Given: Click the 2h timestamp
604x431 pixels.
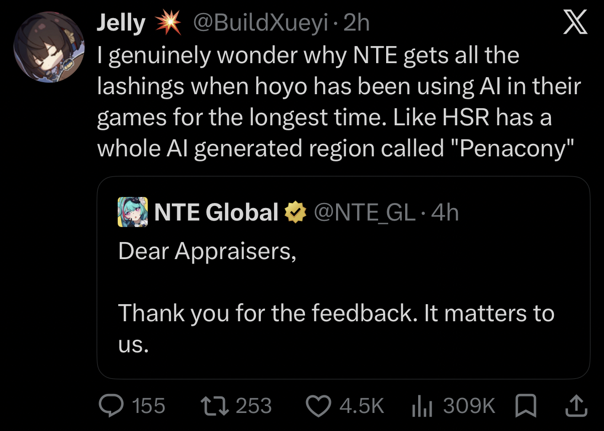Looking at the screenshot, I should click(356, 24).
